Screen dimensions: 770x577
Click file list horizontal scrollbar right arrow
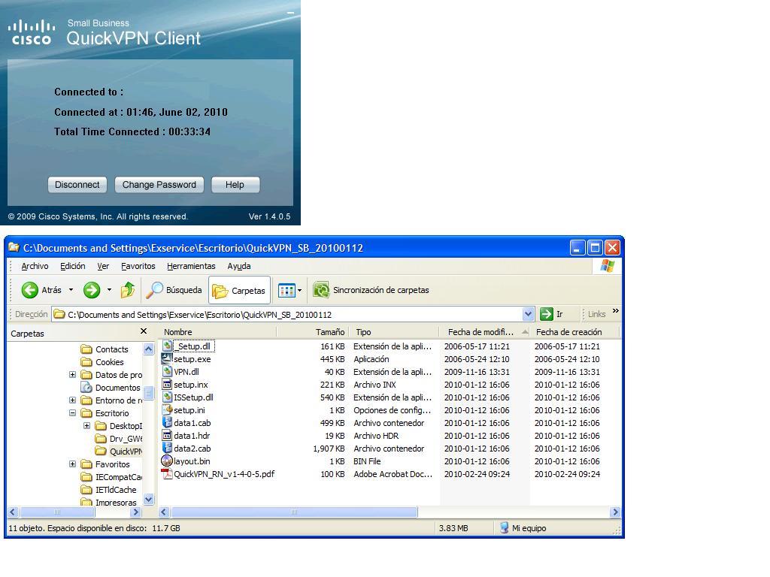pyautogui.click(x=615, y=512)
